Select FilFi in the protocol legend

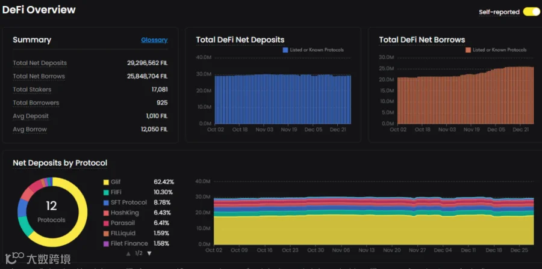116,192
